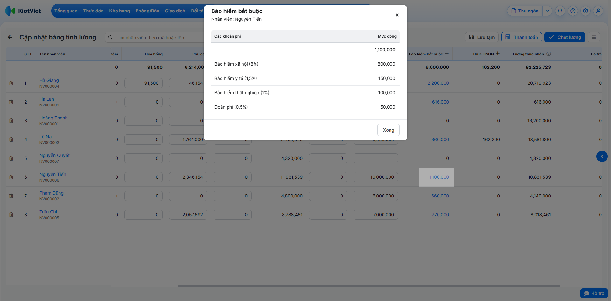Screen dimensions: 611x301
Task: Edit Hoa hồng field for Hà Giang
Action: click(x=144, y=83)
